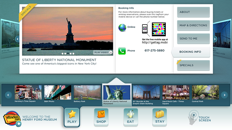
Task: Click the Brooklyn Bridge card on right edge
Action: tap(222, 39)
